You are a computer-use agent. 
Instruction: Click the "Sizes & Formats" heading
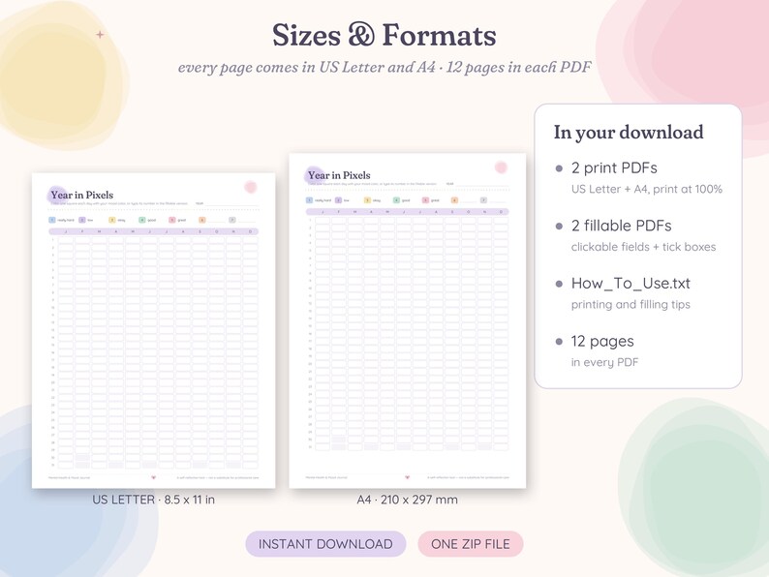(x=384, y=35)
